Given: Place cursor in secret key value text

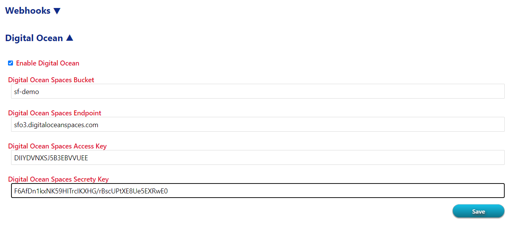Looking at the screenshot, I should pyautogui.click(x=91, y=191).
